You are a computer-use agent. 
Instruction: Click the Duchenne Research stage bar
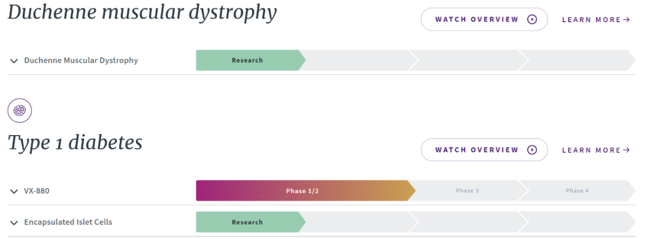coord(247,60)
